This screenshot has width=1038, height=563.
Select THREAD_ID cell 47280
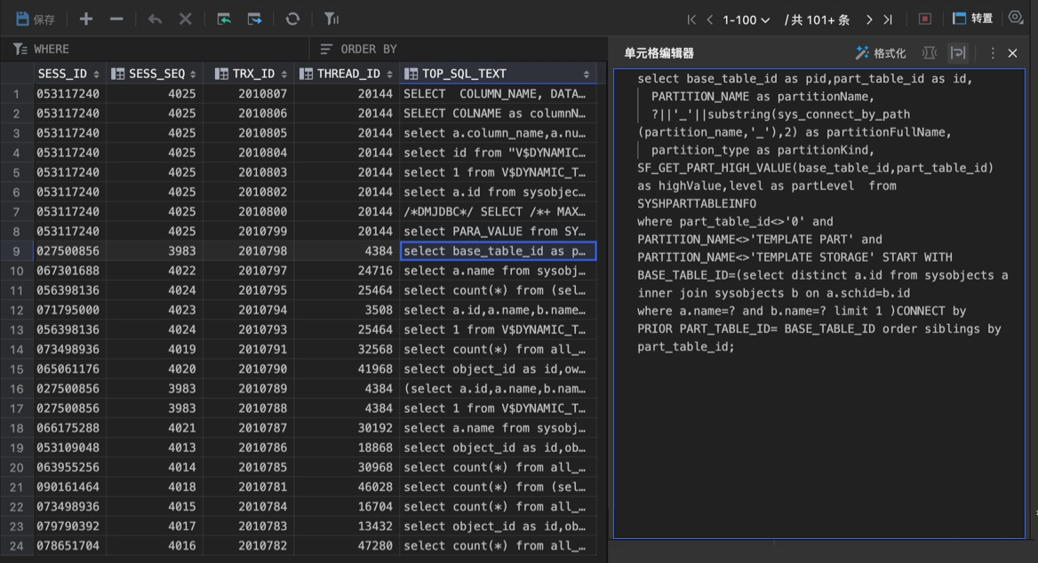(347, 546)
